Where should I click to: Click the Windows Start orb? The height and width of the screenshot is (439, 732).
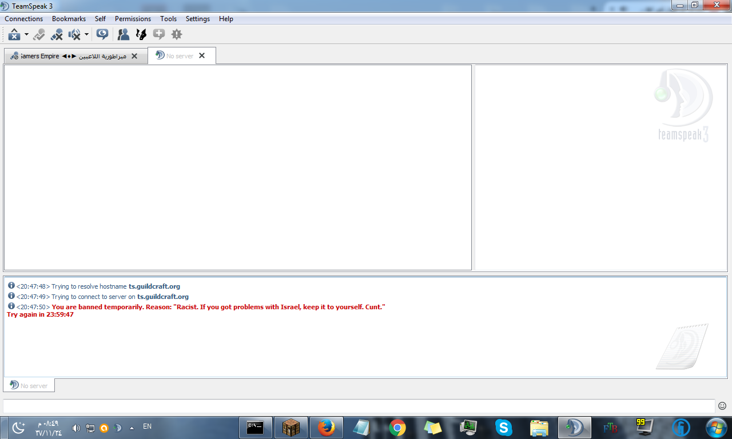tap(717, 428)
